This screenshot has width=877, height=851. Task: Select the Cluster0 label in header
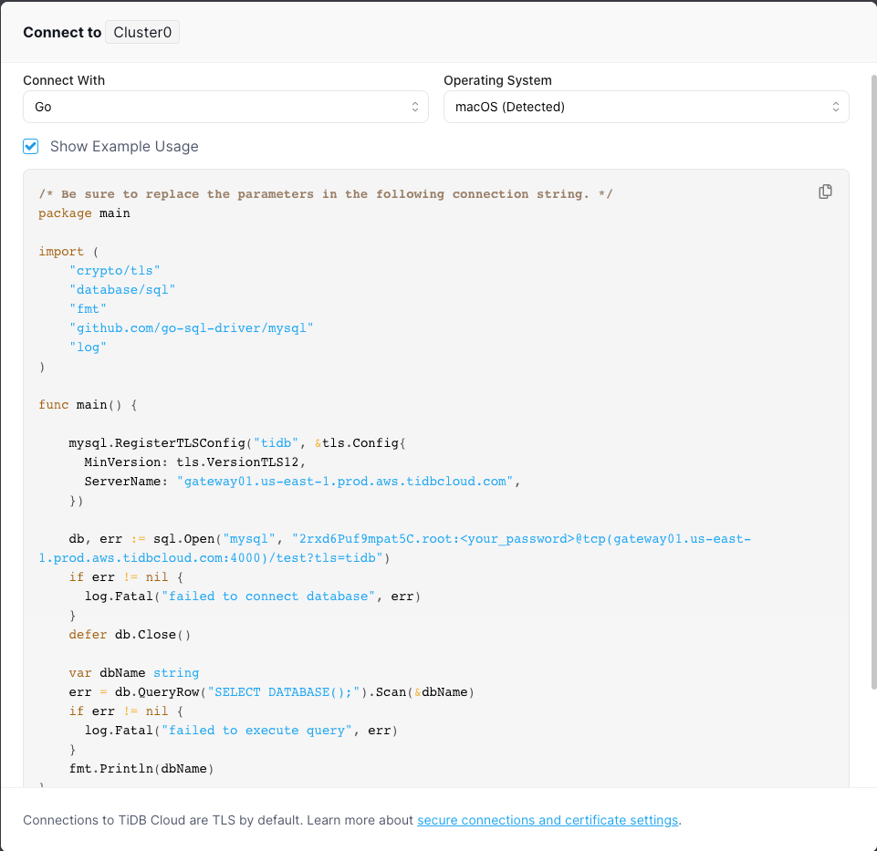click(141, 31)
